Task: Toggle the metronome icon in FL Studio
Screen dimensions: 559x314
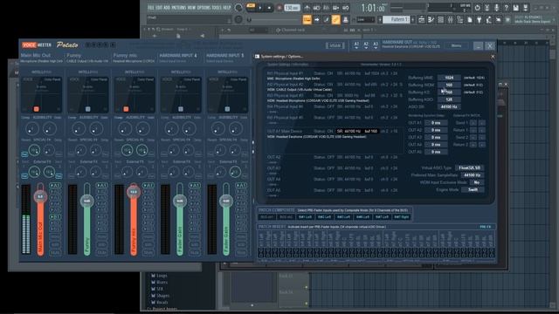Action: pos(307,8)
